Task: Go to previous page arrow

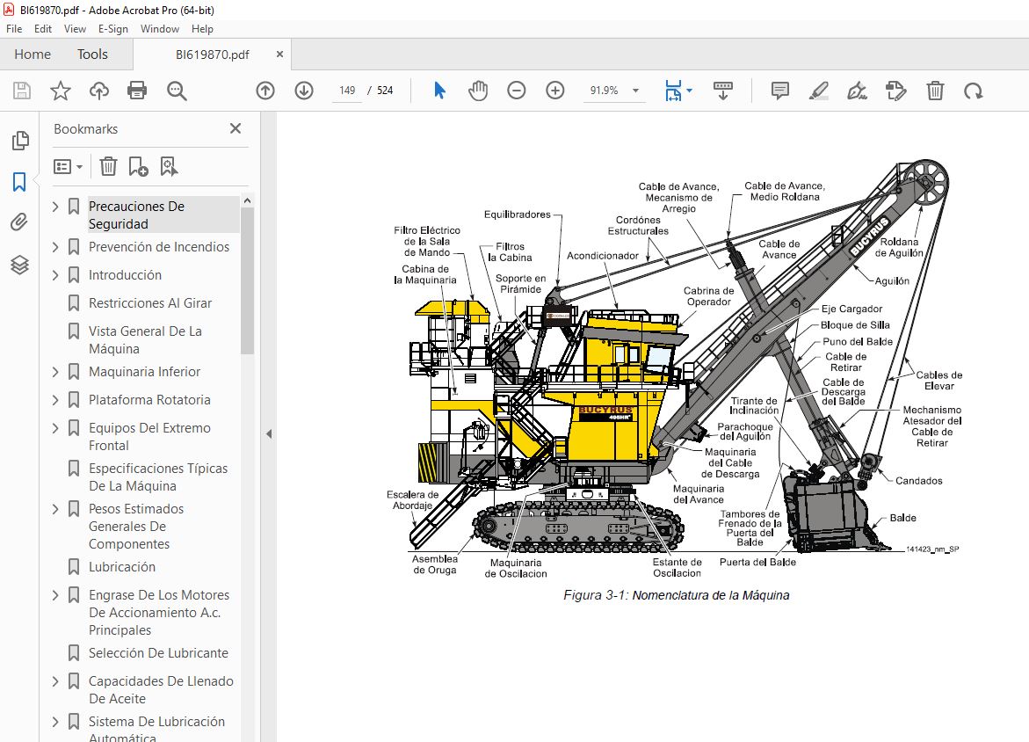Action: [265, 91]
